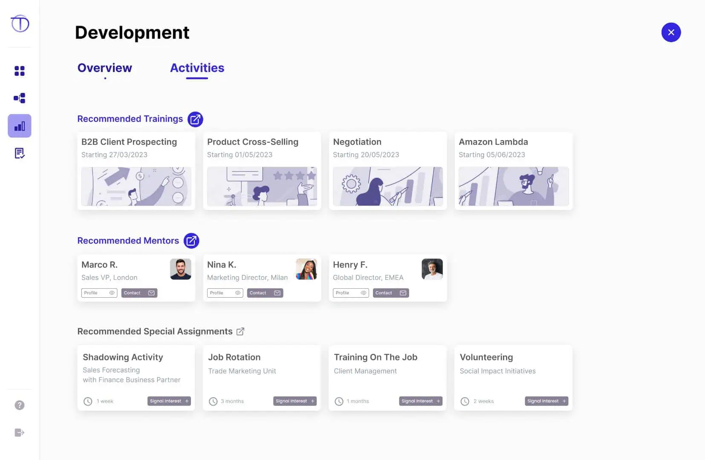Click Starting 27/03/2023 date text
The width and height of the screenshot is (705, 460).
(114, 155)
